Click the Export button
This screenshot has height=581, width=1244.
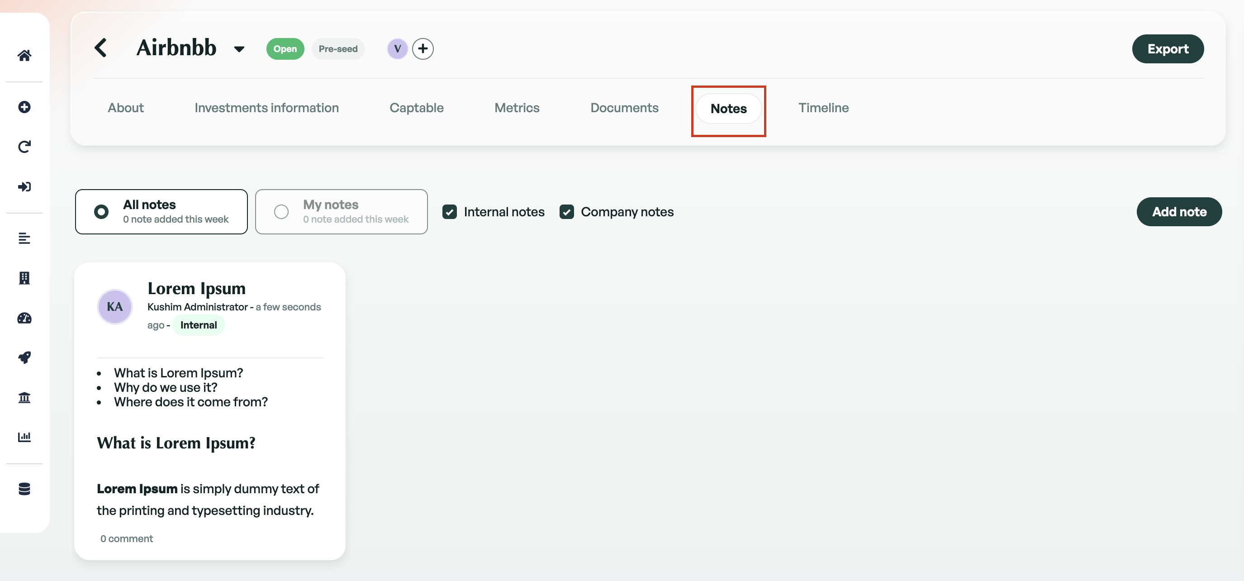tap(1167, 49)
